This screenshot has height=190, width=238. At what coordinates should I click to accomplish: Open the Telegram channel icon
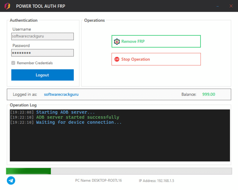click(x=11, y=180)
